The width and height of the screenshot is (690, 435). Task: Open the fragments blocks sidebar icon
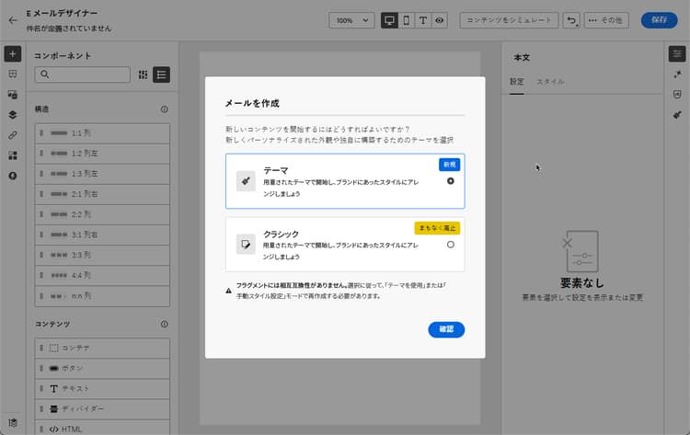click(13, 155)
